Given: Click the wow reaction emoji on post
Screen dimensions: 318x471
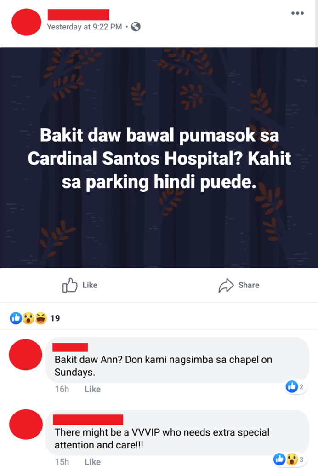Looking at the screenshot, I should 28,318.
